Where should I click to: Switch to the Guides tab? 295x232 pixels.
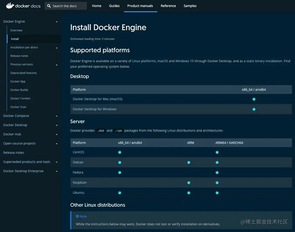coord(114,6)
